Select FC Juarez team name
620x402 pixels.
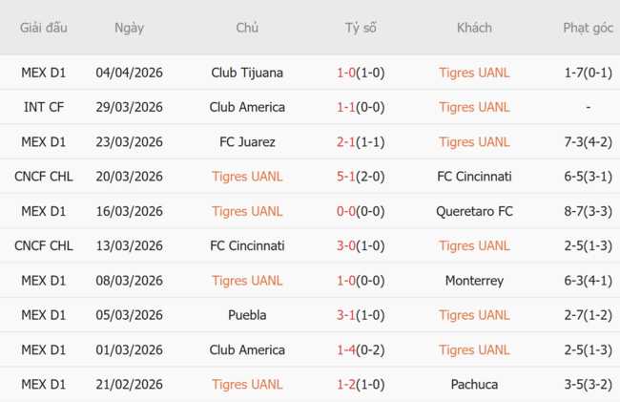[x=247, y=141]
